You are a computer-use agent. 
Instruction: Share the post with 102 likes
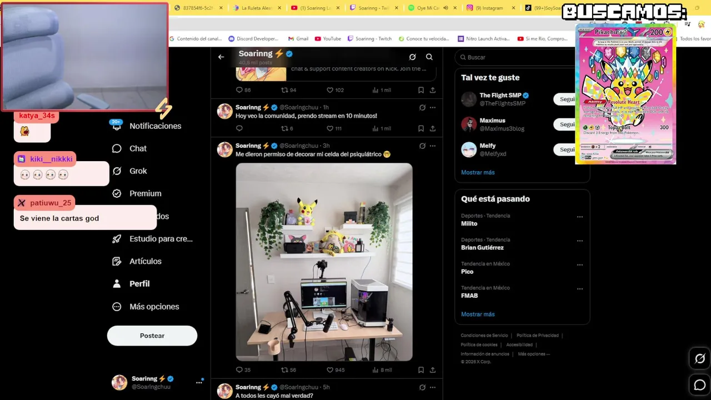tap(433, 90)
